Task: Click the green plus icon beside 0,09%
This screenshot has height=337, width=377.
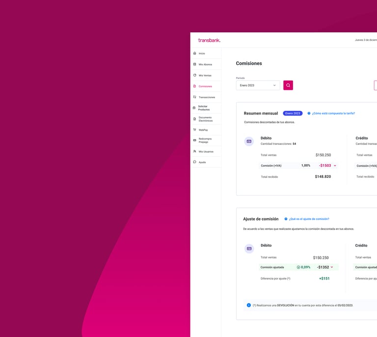Action: (298, 267)
